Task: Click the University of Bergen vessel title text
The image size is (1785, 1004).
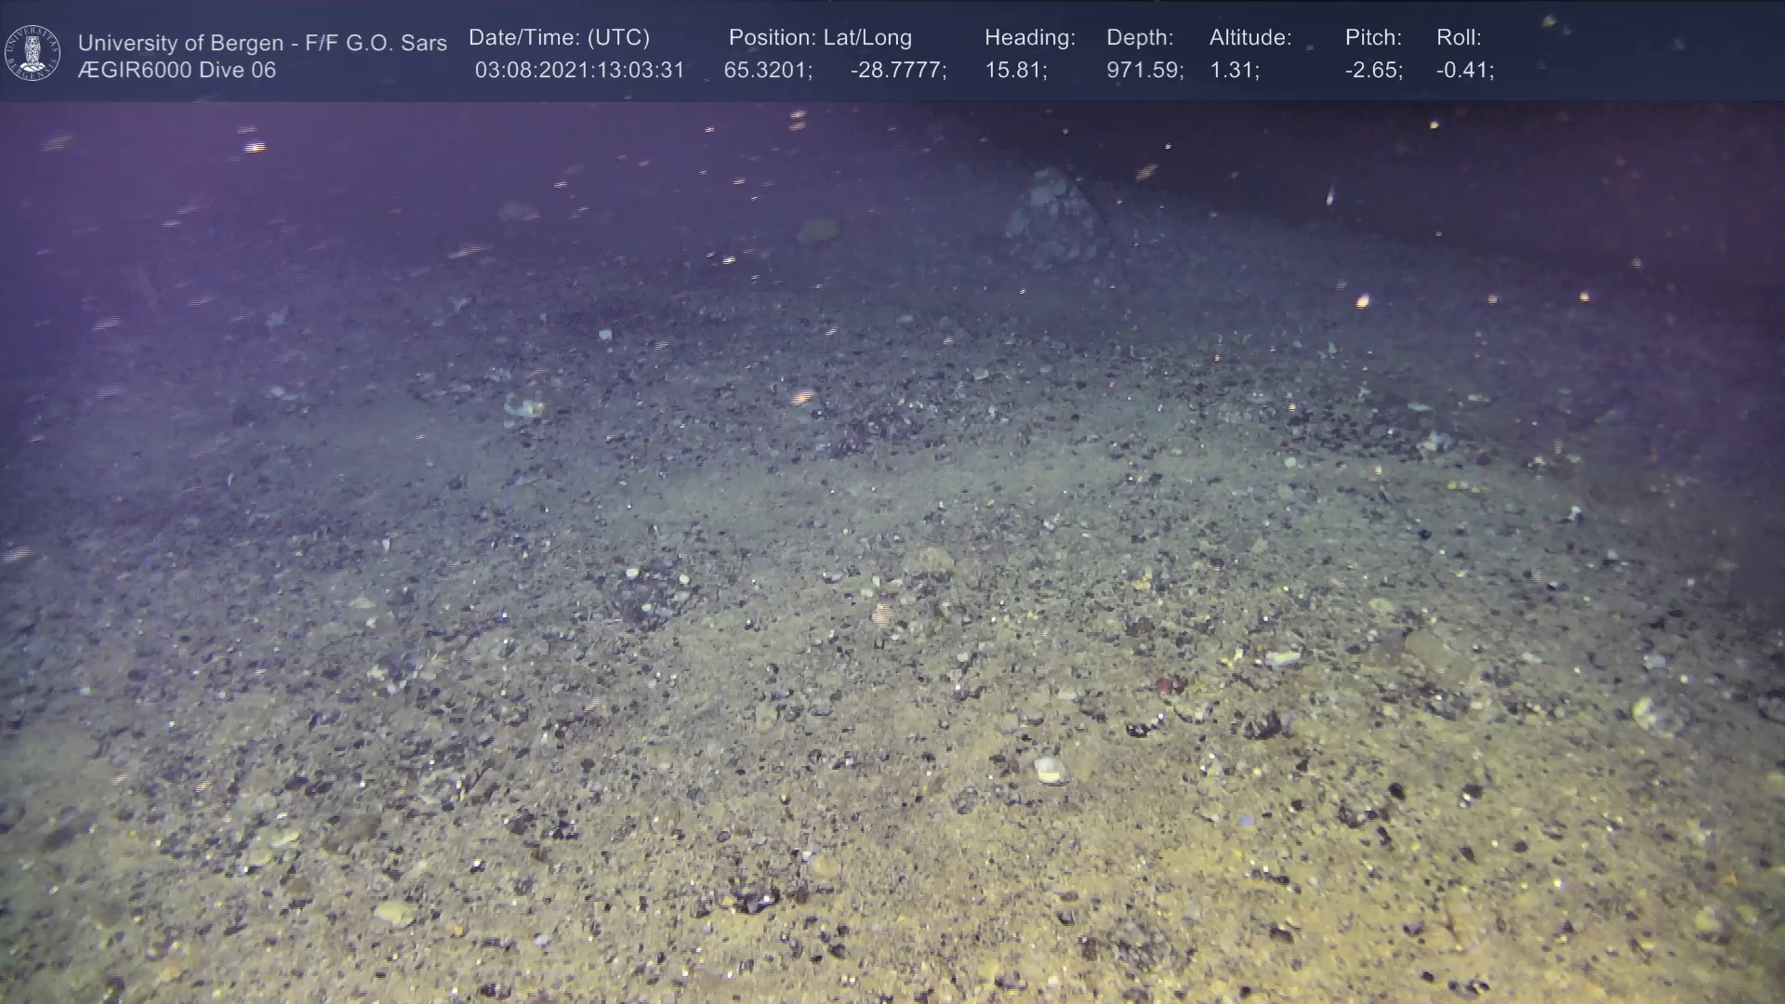Action: click(x=262, y=43)
